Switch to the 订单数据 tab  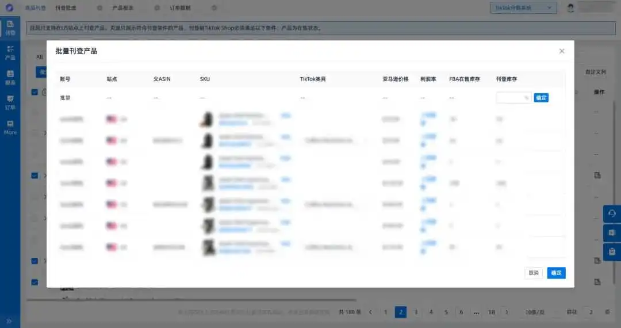coord(180,8)
